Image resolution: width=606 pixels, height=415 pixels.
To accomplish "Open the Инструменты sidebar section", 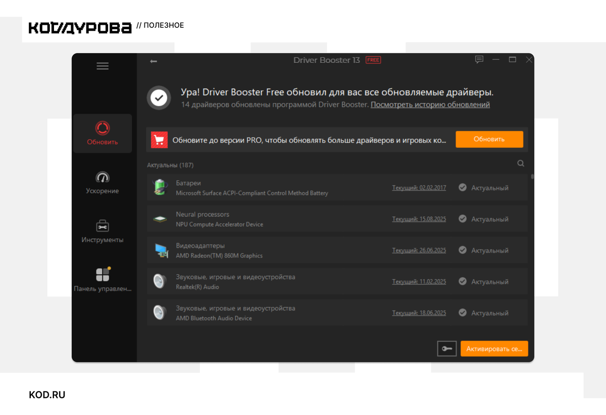I will (x=103, y=231).
